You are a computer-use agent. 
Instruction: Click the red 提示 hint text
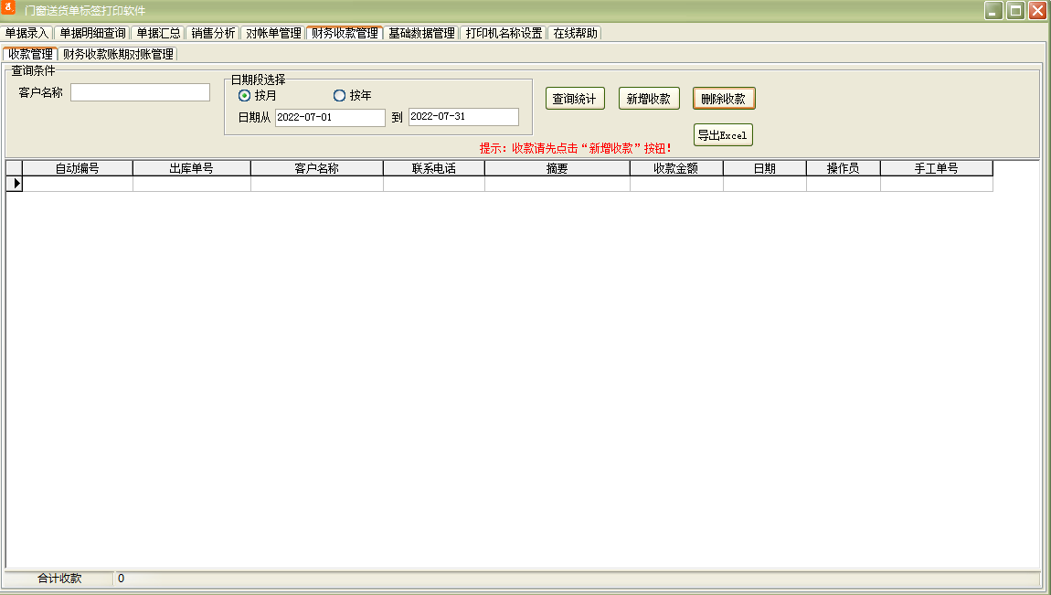pos(575,148)
